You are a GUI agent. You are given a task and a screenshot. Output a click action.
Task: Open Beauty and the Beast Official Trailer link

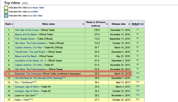click(26, 35)
